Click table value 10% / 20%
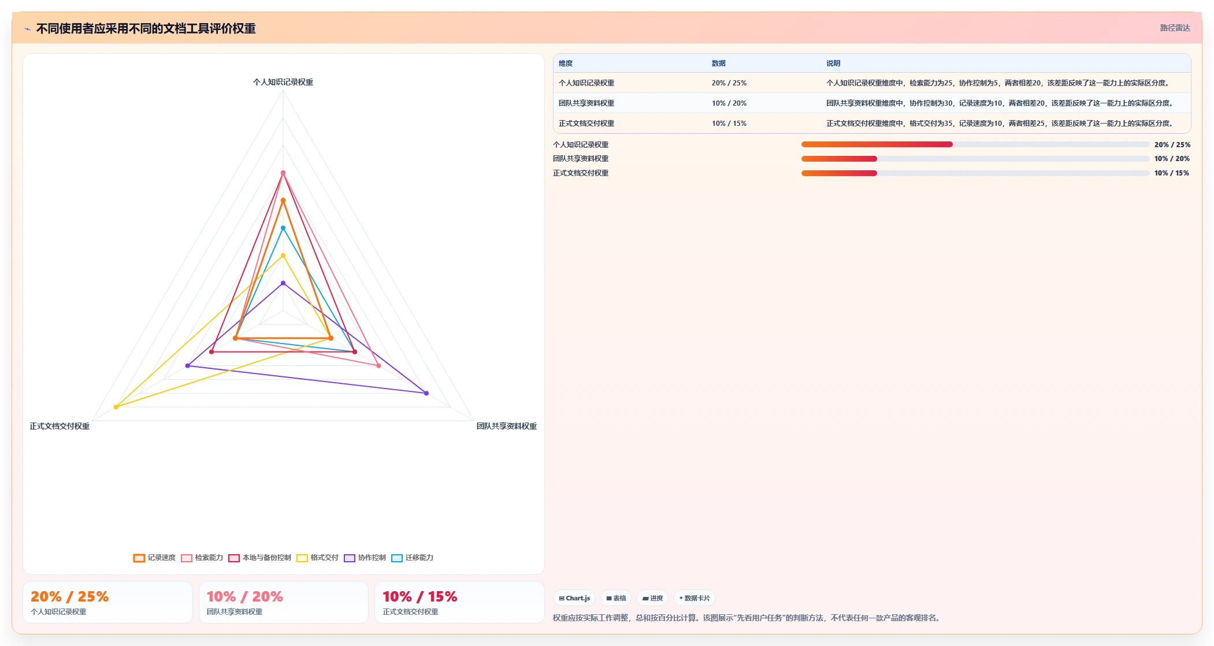Viewport: 1214px width, 646px height. coord(729,103)
